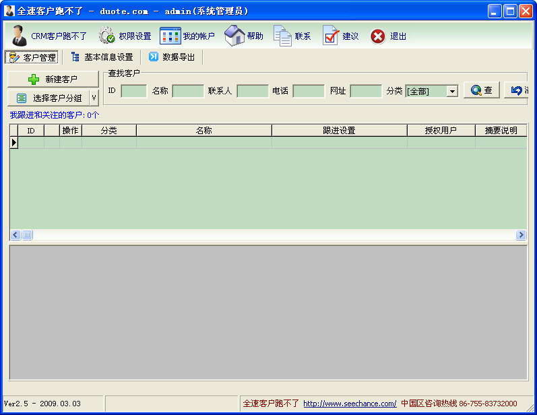Maximize the 全速客户跑不了 window
Image resolution: width=537 pixels, height=415 pixels.
tap(510, 11)
